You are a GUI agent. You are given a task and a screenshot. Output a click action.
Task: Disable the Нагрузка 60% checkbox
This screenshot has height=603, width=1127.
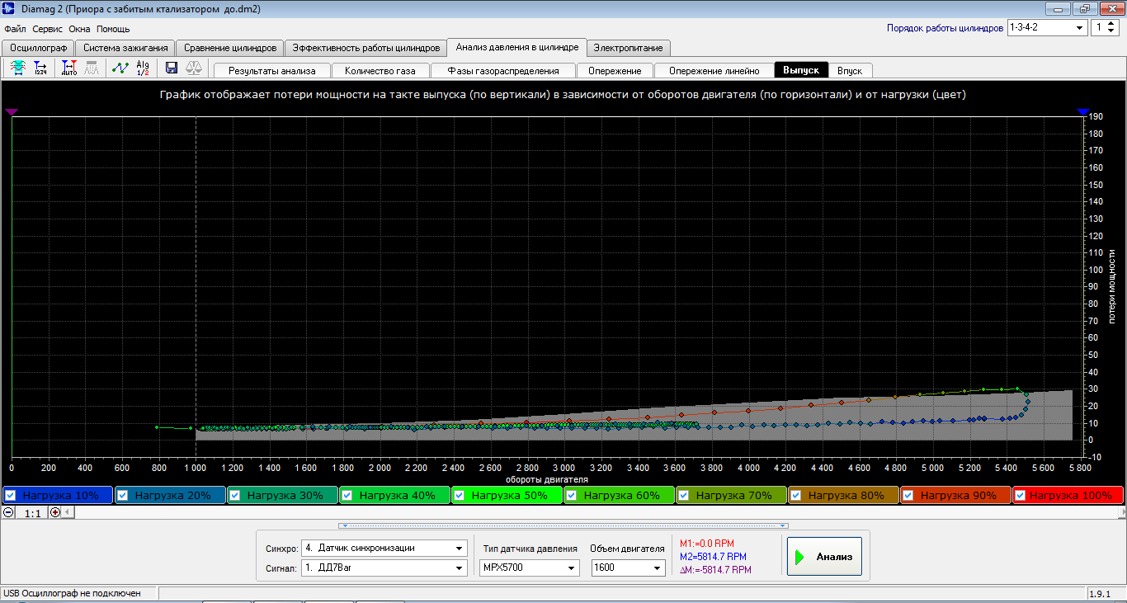coord(571,496)
